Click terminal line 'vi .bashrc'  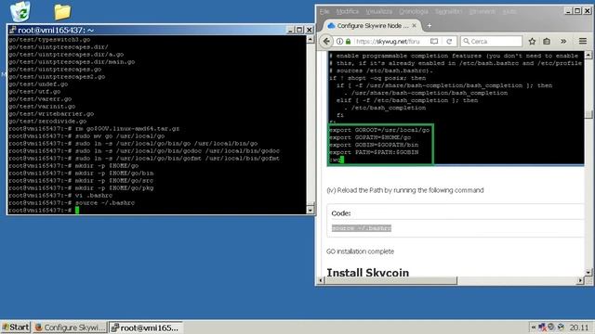94,196
